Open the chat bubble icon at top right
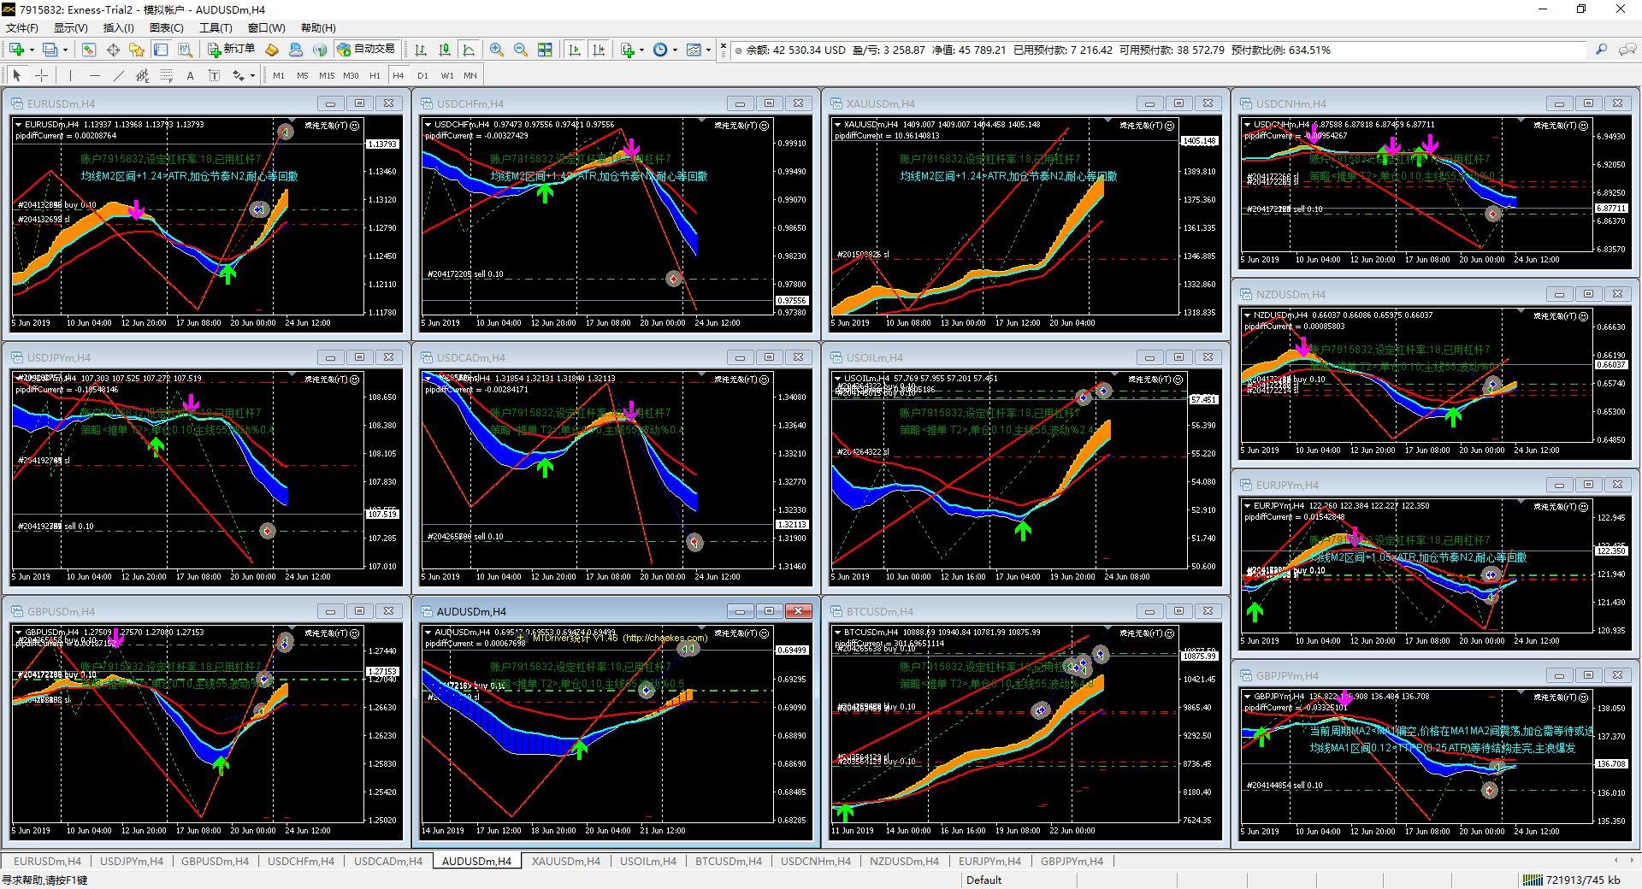1642x889 pixels. pos(1627,50)
